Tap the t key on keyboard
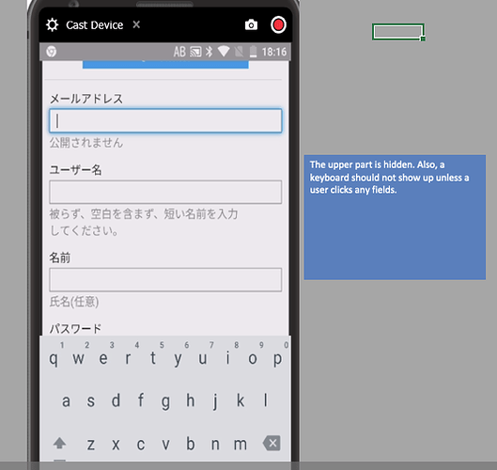 (x=153, y=359)
